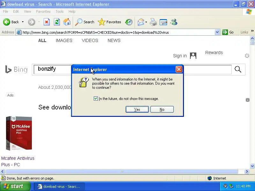The width and height of the screenshot is (255, 191).
Task: Close the Internet Explorer dialog
Action: [x=179, y=69]
